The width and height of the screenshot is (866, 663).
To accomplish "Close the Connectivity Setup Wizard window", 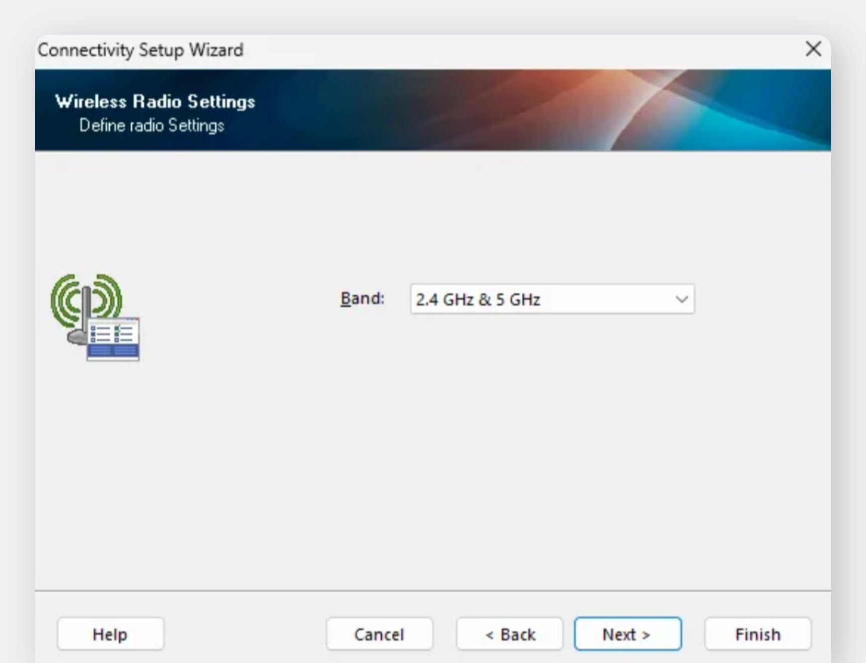I will (813, 49).
